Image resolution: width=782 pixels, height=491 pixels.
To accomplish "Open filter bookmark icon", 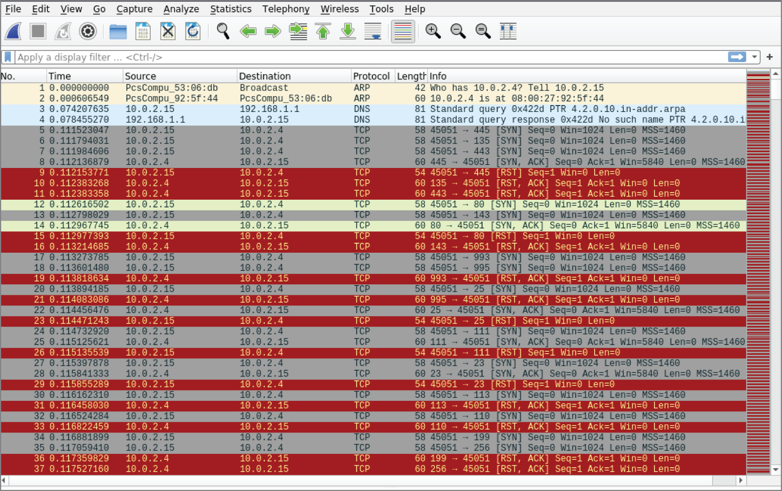I will pyautogui.click(x=8, y=57).
